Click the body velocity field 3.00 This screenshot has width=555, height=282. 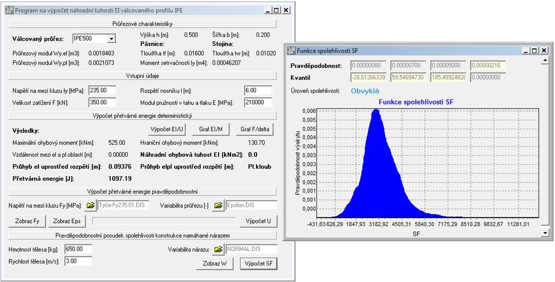tap(78, 261)
